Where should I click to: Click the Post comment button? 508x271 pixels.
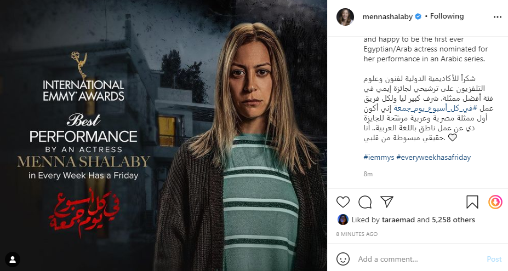[494, 259]
